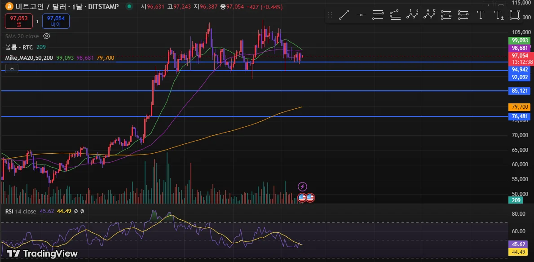Collapse the indicator legend chevron
This screenshot has height=262, width=534.
coord(12,69)
